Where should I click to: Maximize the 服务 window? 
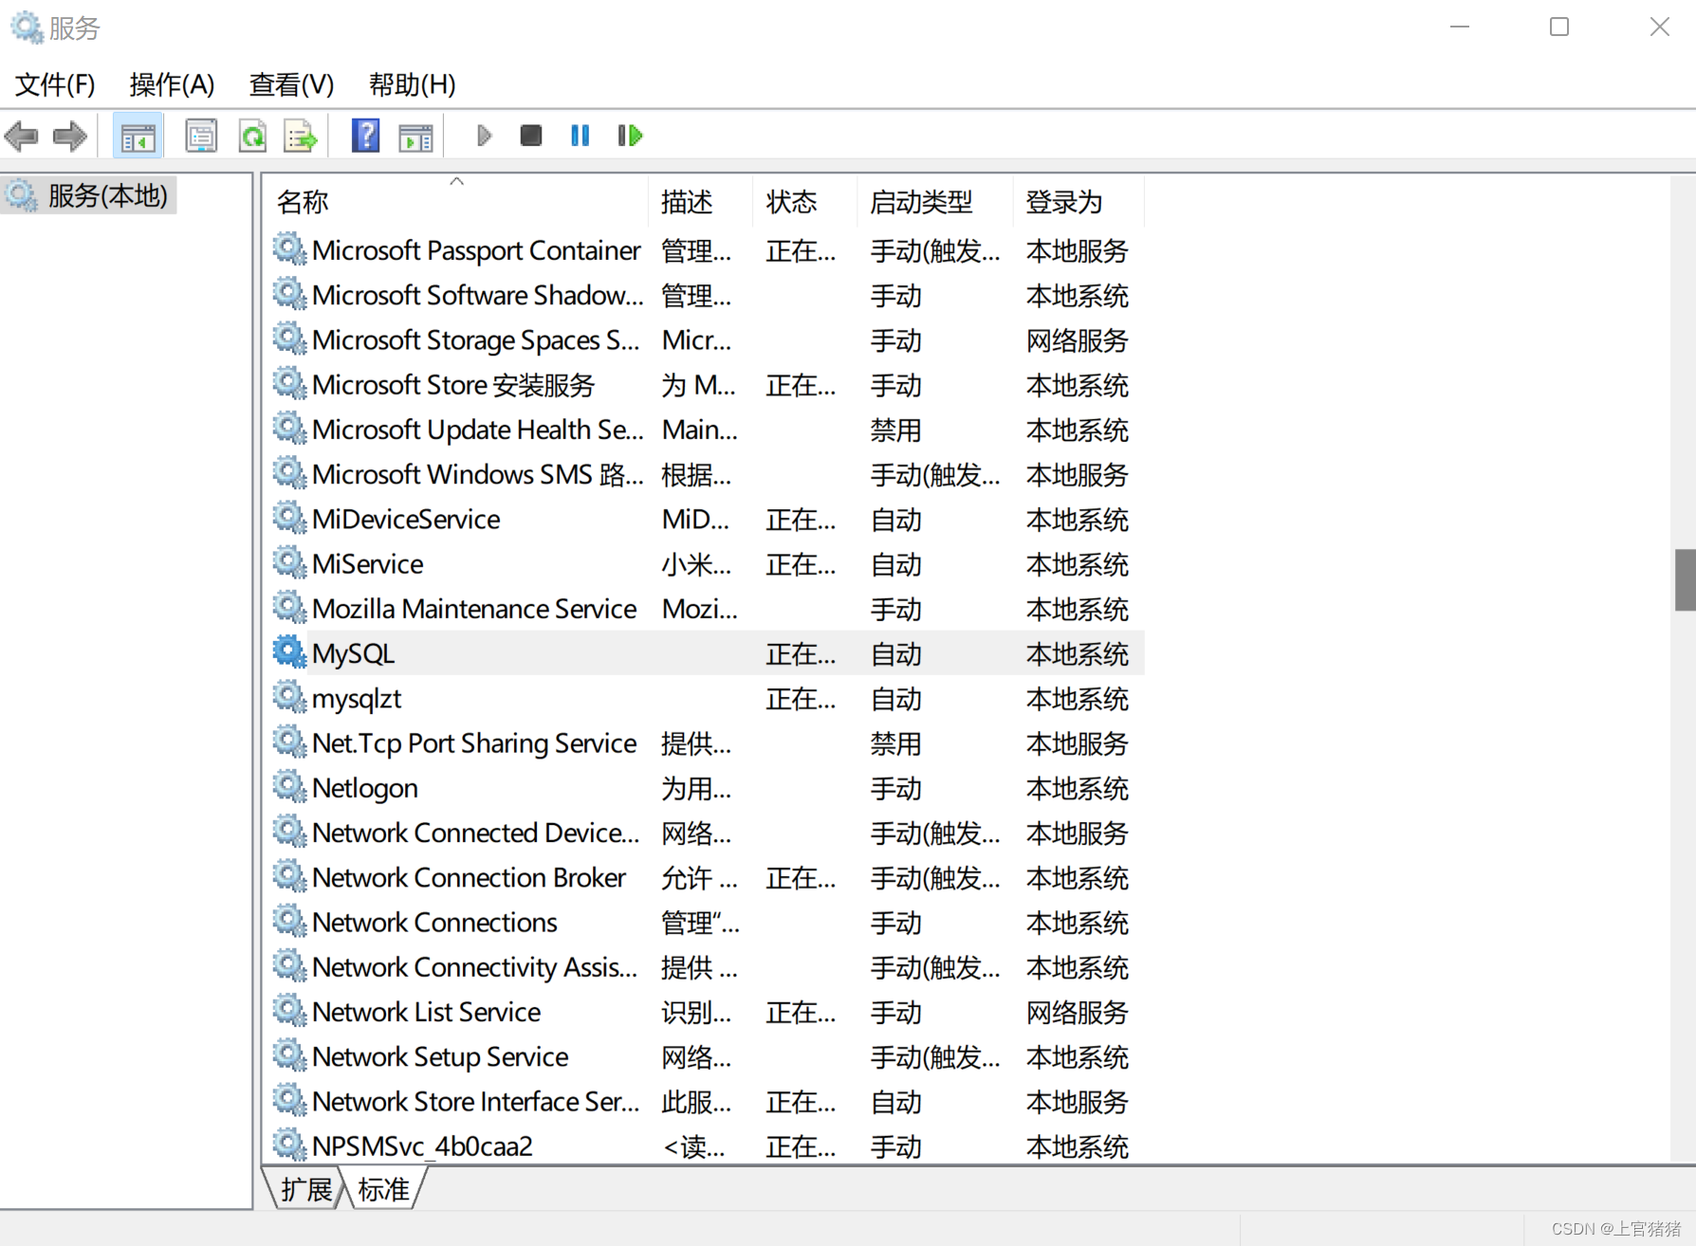click(1559, 27)
